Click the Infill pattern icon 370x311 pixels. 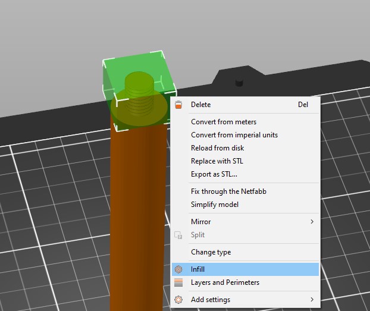coord(178,269)
